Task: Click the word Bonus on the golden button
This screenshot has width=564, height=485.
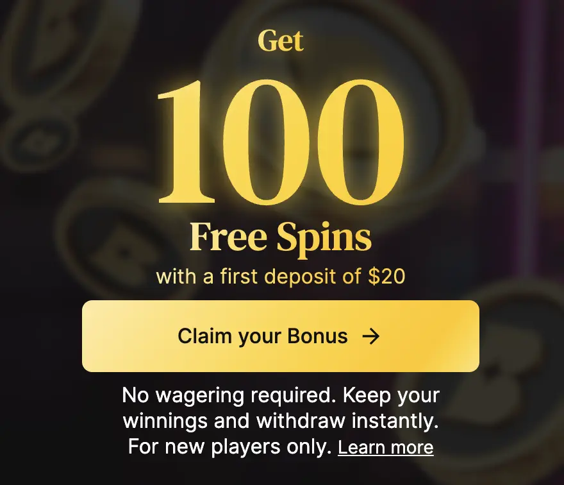Action: [x=318, y=336]
